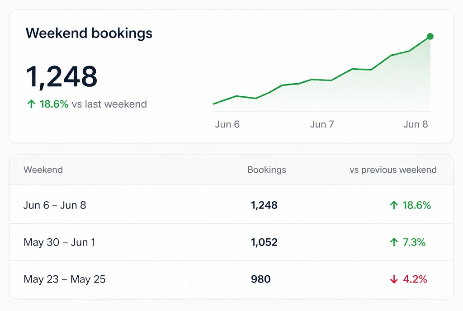Click the 1,052 bookings cell

264,242
